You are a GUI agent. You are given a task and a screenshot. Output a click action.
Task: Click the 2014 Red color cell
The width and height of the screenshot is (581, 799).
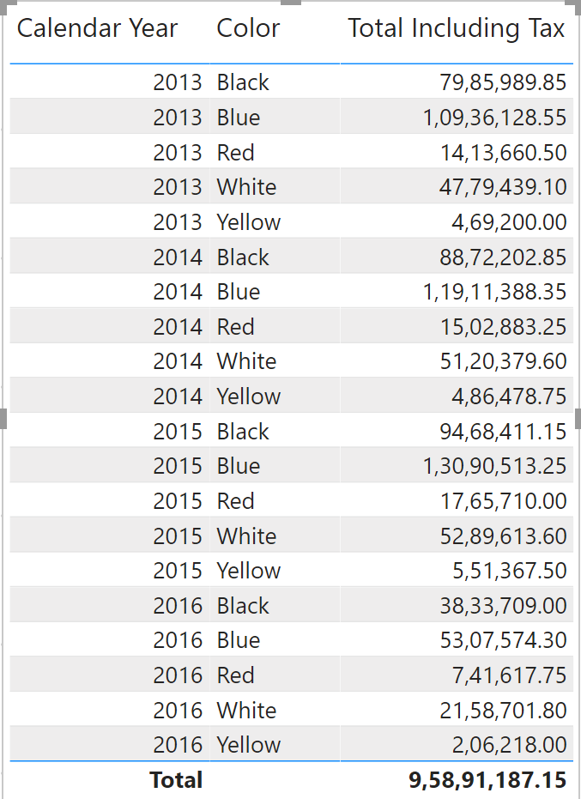click(235, 327)
